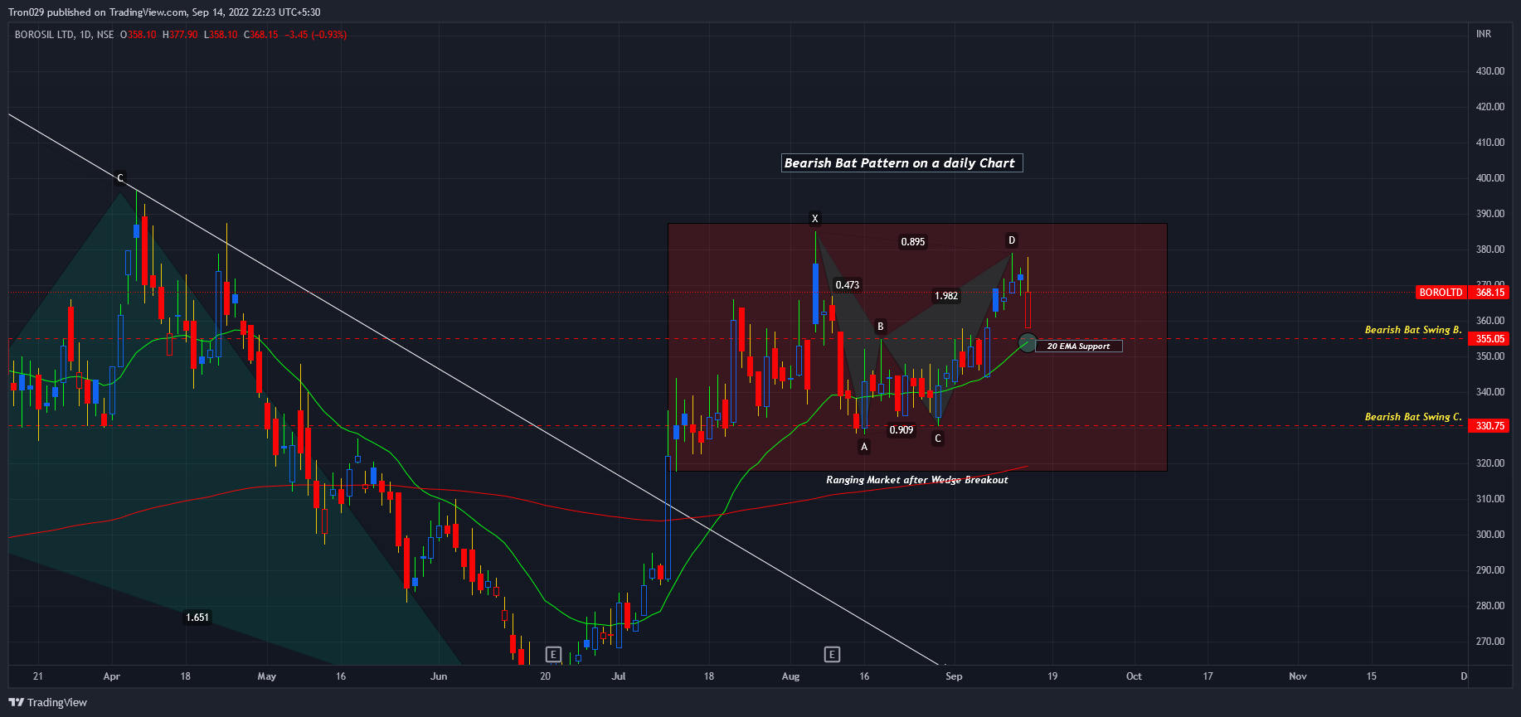Select the 'Bearish Bat Swing B.' label

pyautogui.click(x=1413, y=330)
